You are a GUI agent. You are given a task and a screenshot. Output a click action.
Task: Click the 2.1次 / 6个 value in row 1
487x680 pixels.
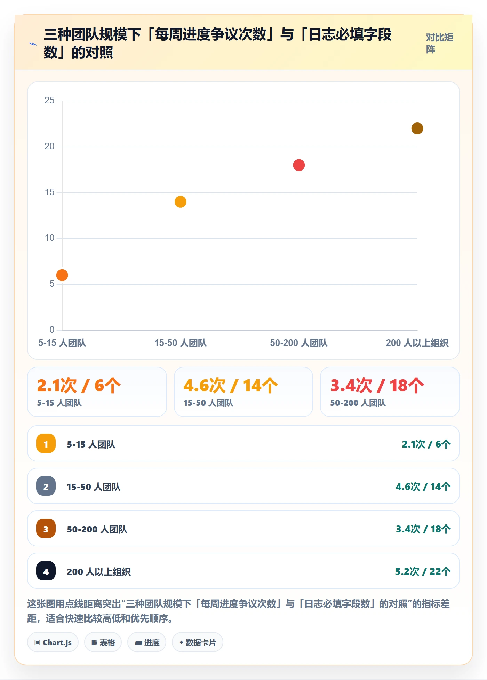tap(426, 444)
